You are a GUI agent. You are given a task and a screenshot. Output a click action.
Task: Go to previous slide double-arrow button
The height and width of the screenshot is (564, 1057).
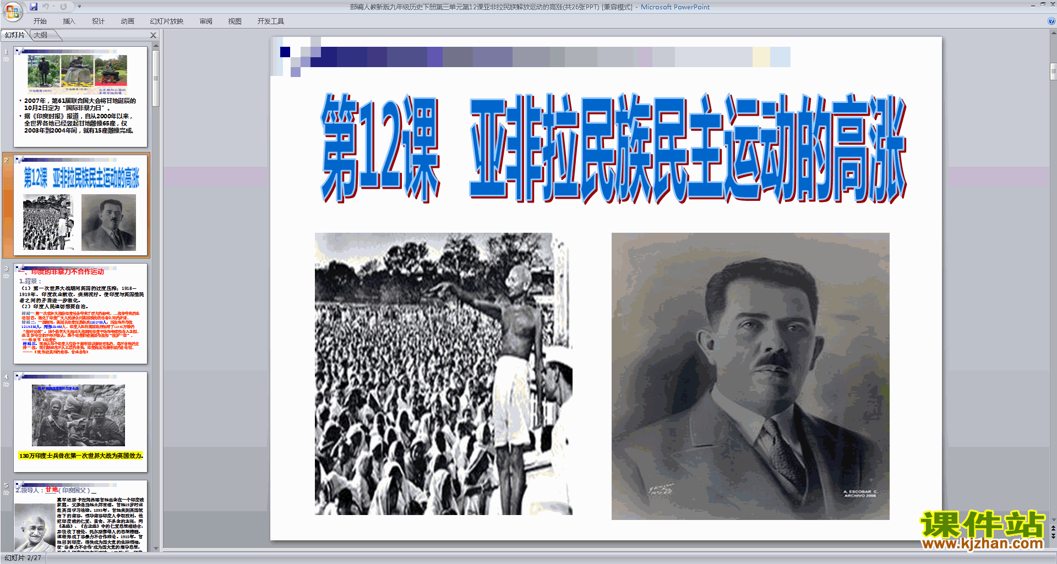[x=1053, y=528]
